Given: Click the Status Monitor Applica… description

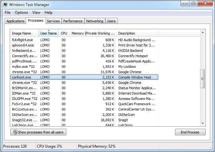Looking at the screenshot, I should point(137,88).
